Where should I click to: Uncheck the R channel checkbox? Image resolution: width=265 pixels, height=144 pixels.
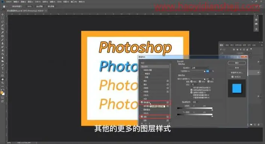[192, 82]
